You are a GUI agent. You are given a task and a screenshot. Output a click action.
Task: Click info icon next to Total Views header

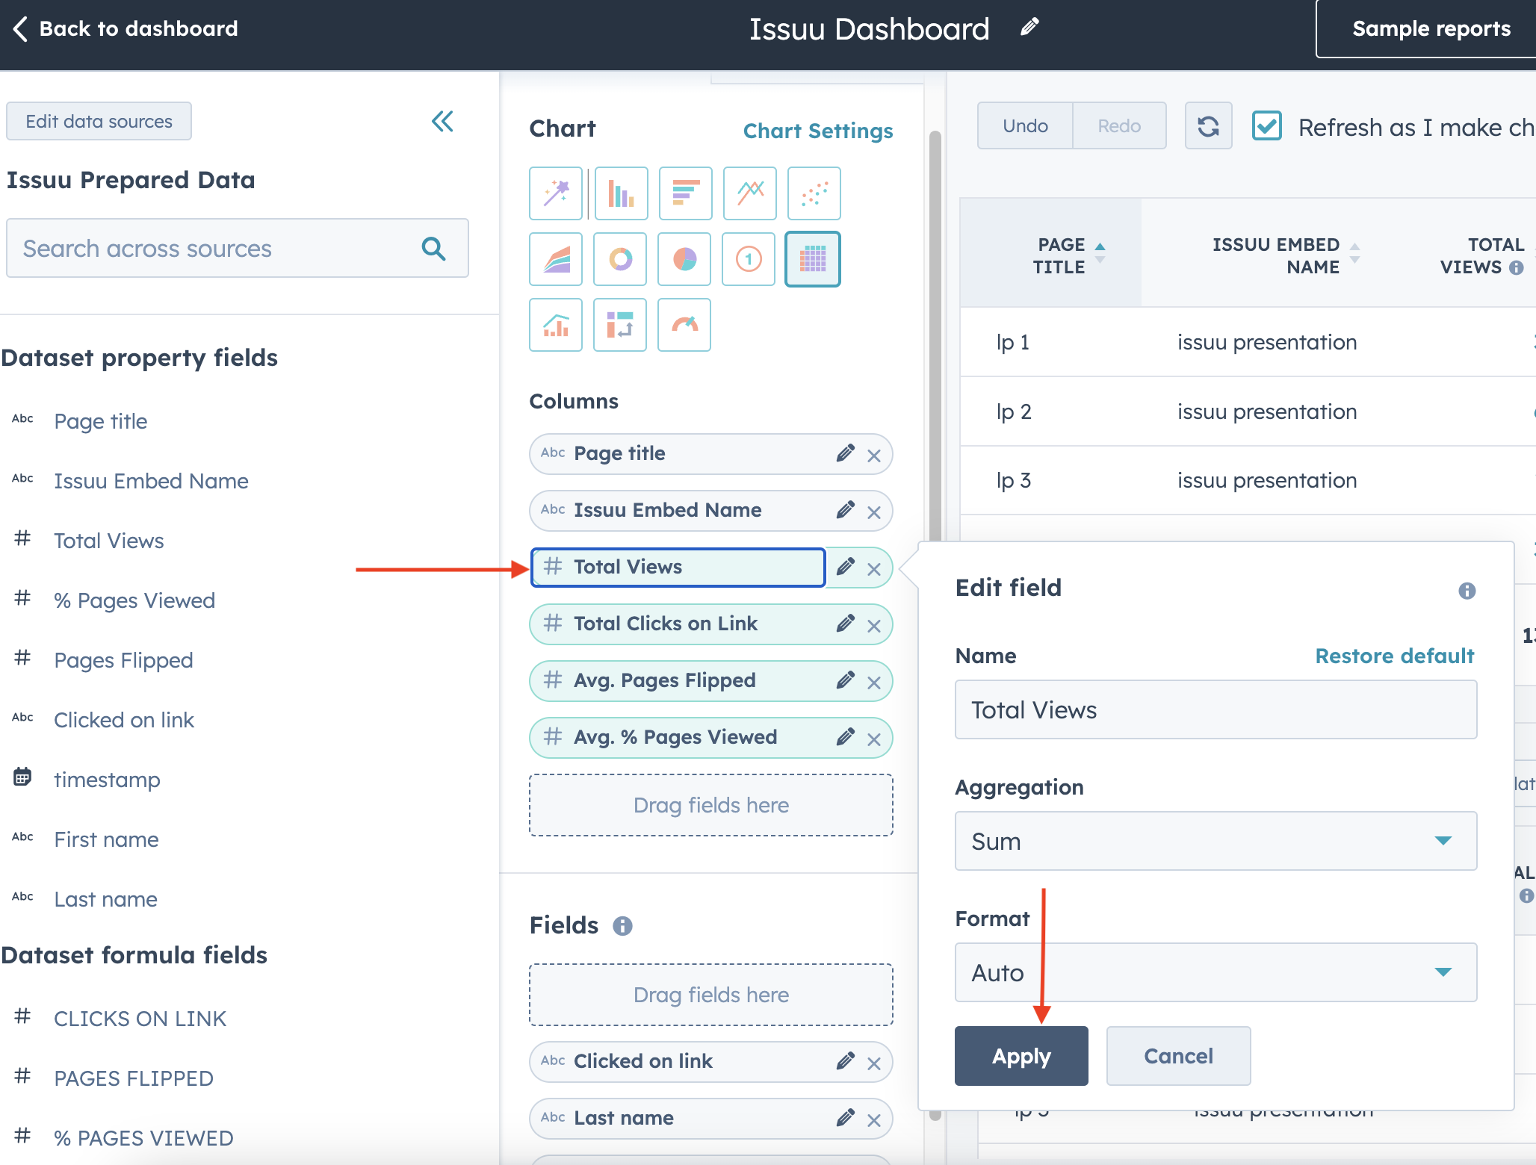click(1516, 267)
